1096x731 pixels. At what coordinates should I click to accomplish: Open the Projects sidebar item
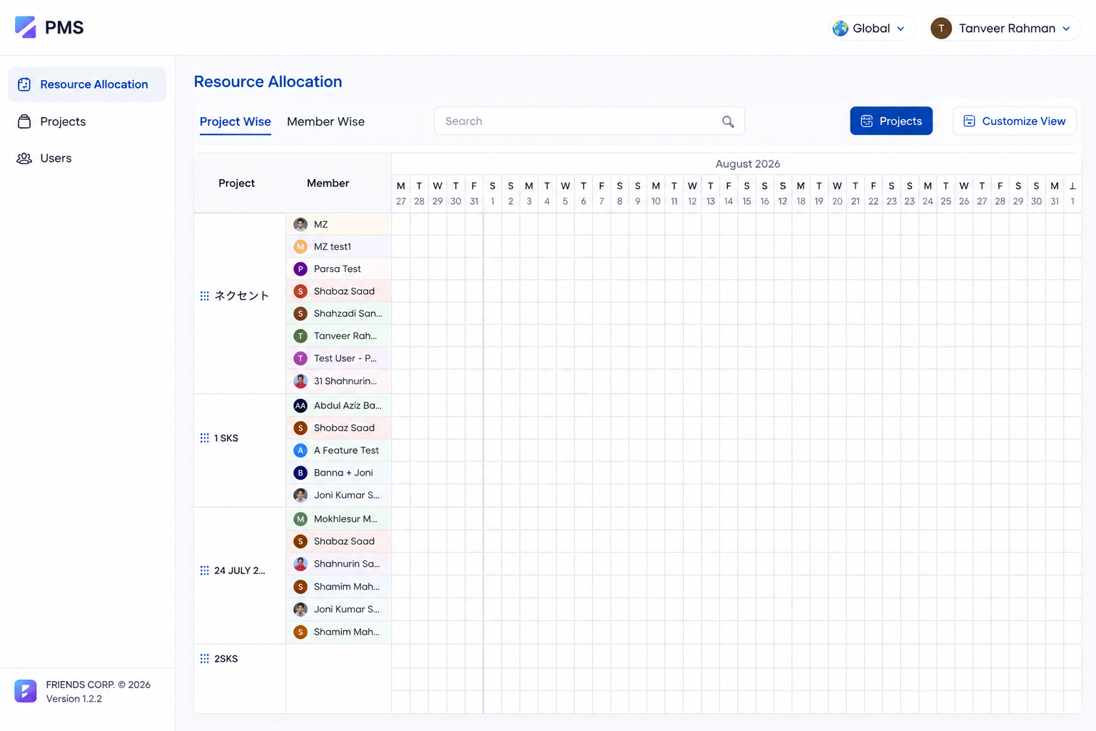pyautogui.click(x=87, y=121)
